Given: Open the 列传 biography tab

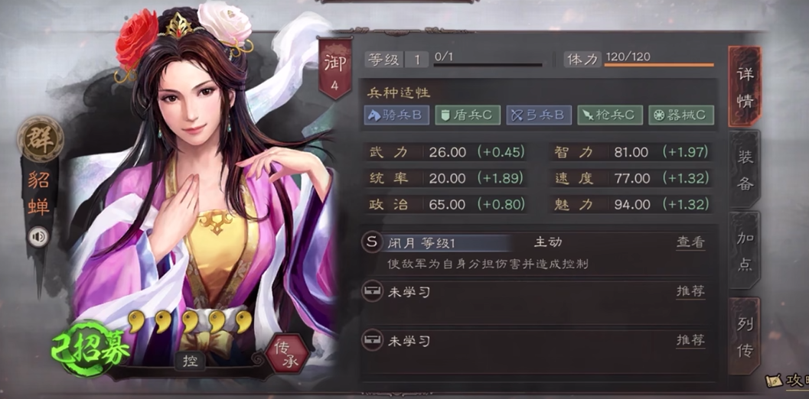Looking at the screenshot, I should (745, 336).
